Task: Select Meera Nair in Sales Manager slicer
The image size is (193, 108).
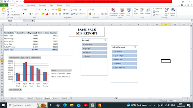Action: [124, 59]
